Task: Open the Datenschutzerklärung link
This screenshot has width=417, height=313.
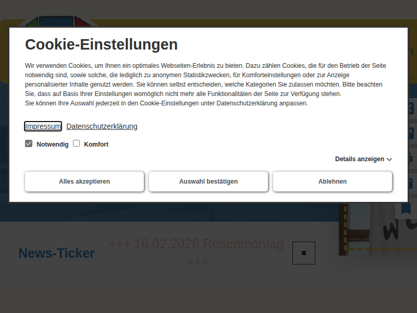Action: tap(102, 126)
